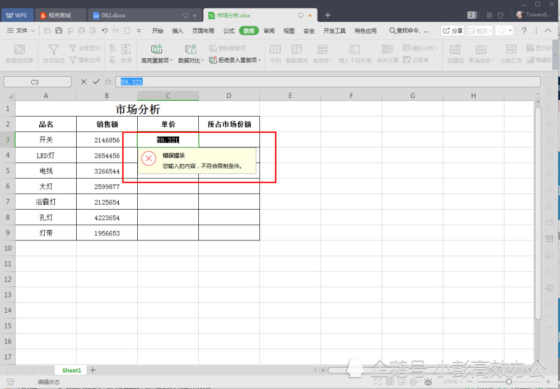Click the 自动筛选 funnel icon
Image resolution: width=560 pixels, height=389 pixels.
tap(54, 50)
